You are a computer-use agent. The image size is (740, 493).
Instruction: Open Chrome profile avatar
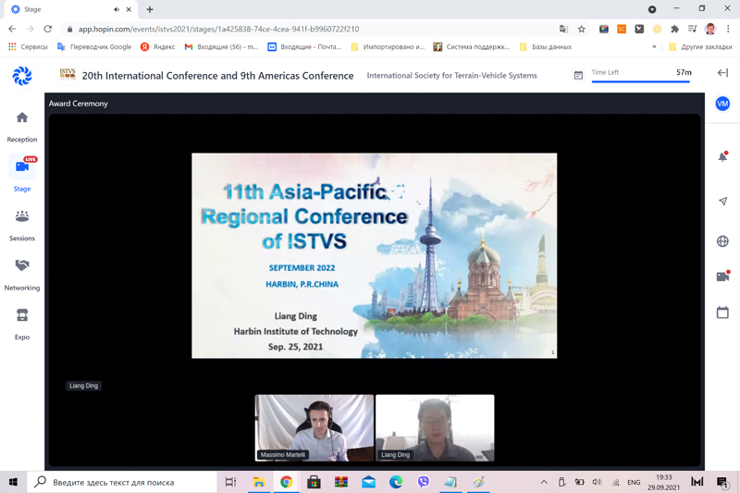(710, 29)
